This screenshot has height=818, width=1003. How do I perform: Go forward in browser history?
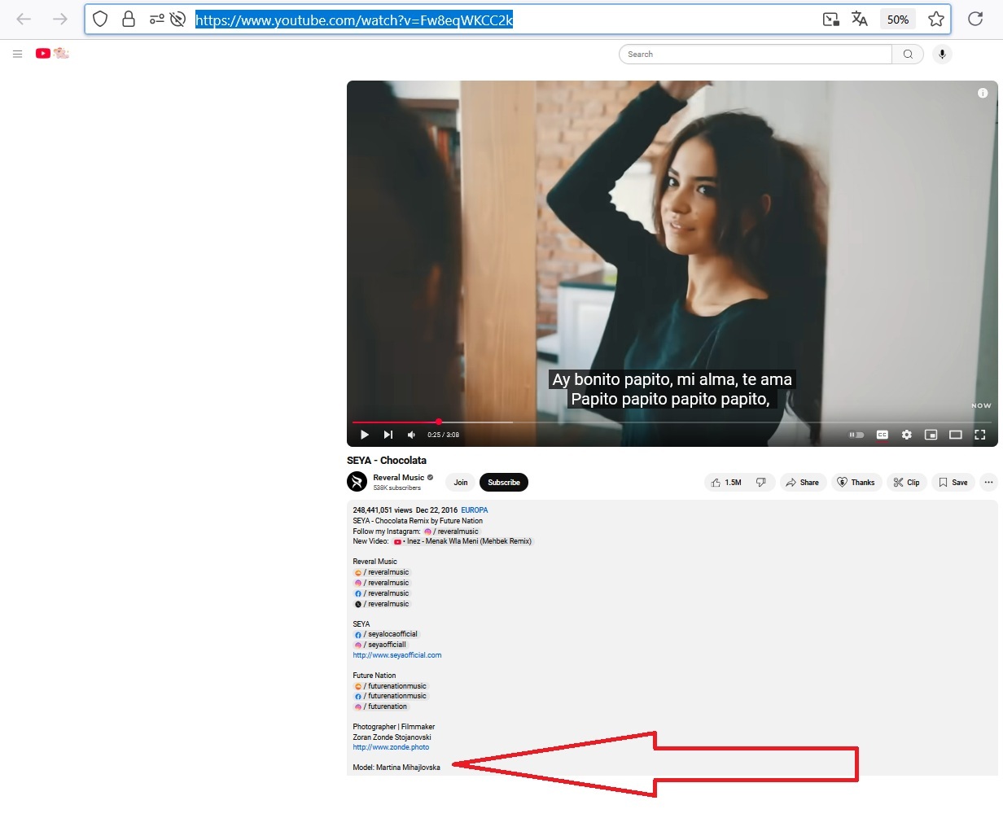[60, 19]
